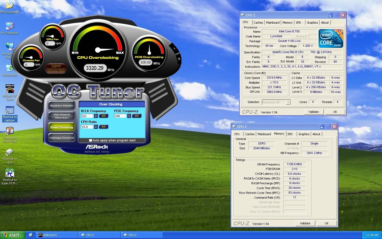Click OK in bottom CPU-Z window

click(327, 223)
